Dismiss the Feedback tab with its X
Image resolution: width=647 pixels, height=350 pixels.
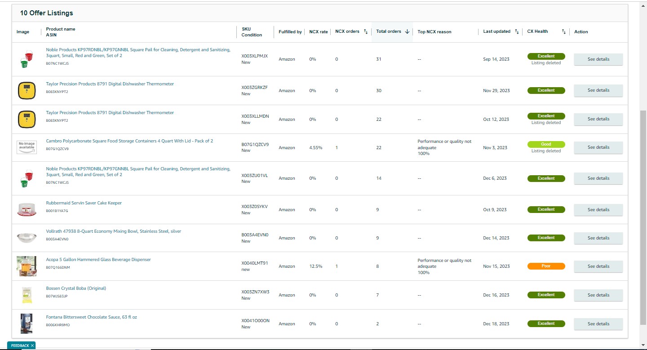32,346
